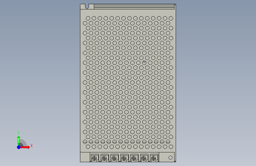Select the leftmost terminal screw on the model
Viewport: 256px width, 166px height.
point(94,158)
